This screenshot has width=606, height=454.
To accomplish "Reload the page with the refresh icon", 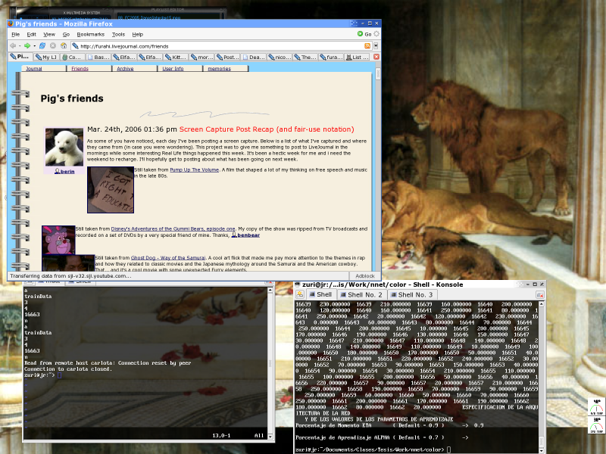I will click(x=42, y=45).
